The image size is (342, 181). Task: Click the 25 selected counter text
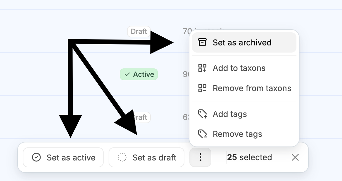[x=250, y=157]
